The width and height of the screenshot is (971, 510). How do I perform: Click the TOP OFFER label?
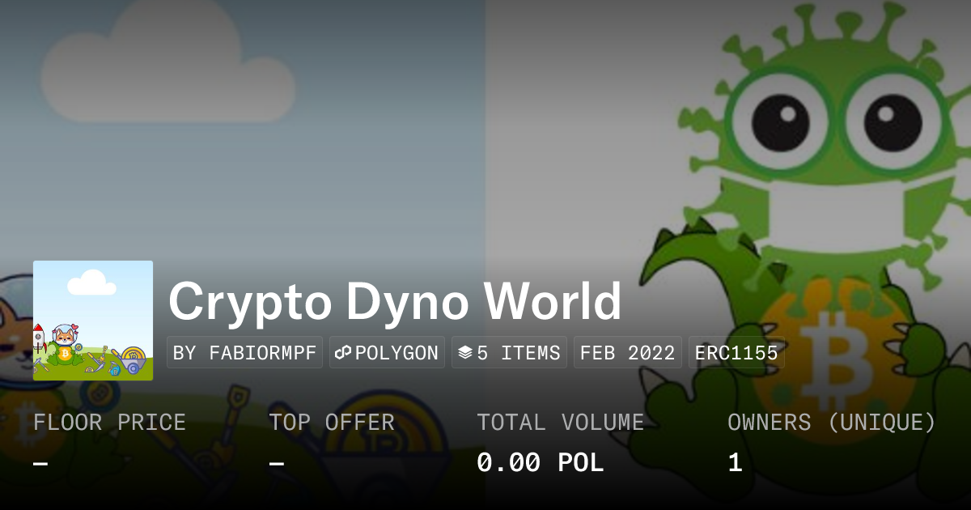332,423
